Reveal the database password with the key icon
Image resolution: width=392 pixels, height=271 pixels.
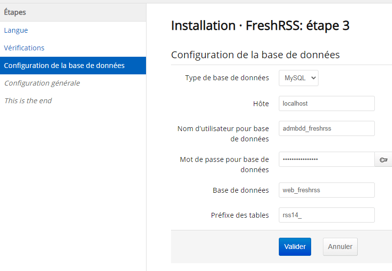click(383, 159)
